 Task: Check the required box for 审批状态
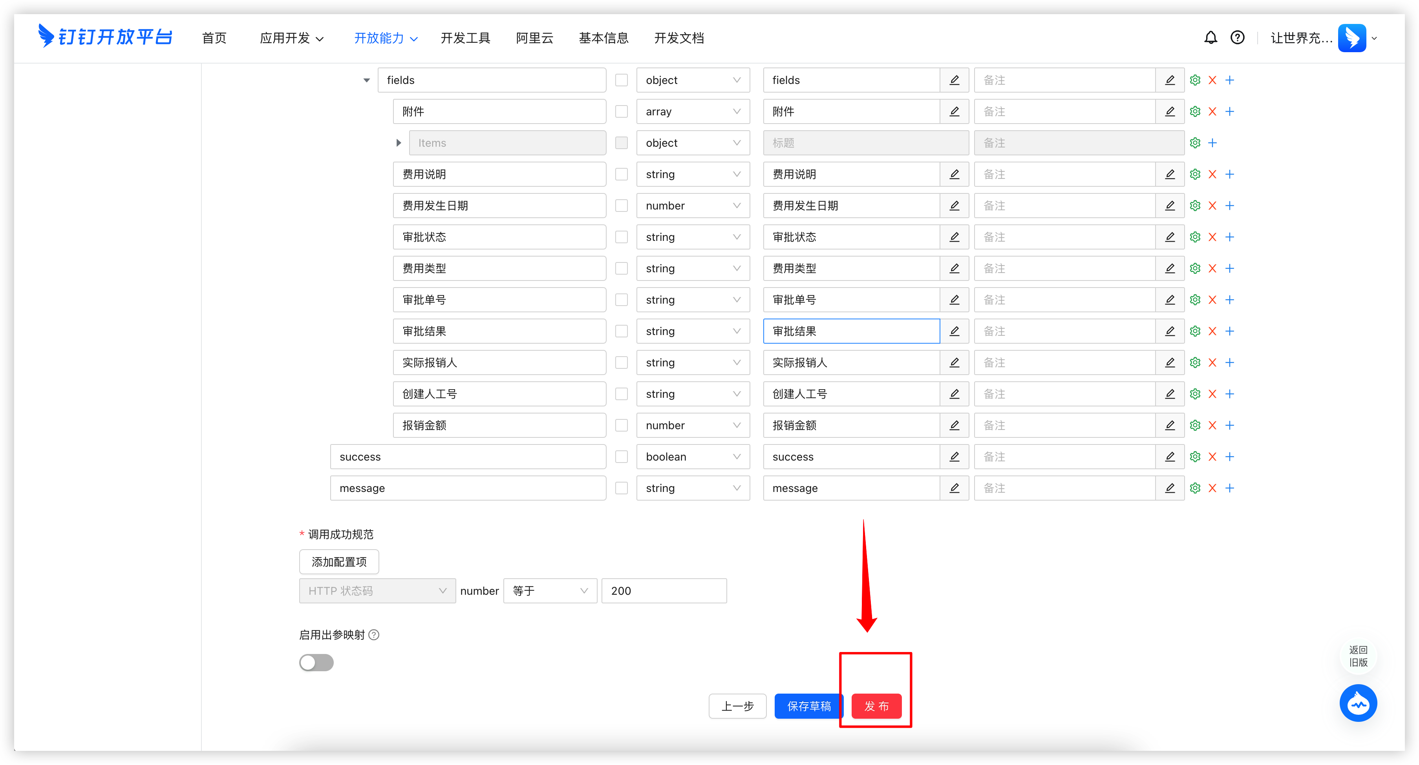point(622,237)
